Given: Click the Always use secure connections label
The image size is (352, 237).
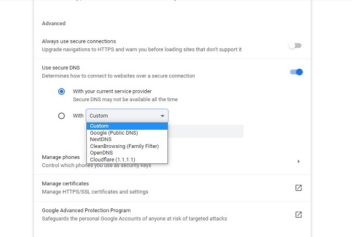Looking at the screenshot, I should point(79,41).
